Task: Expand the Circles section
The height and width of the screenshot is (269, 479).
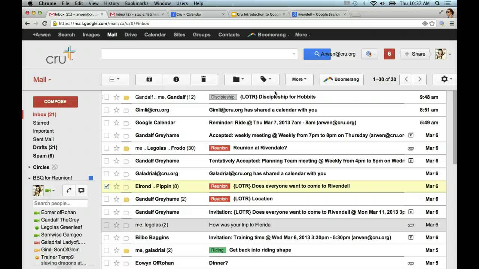Action: [x=29, y=167]
